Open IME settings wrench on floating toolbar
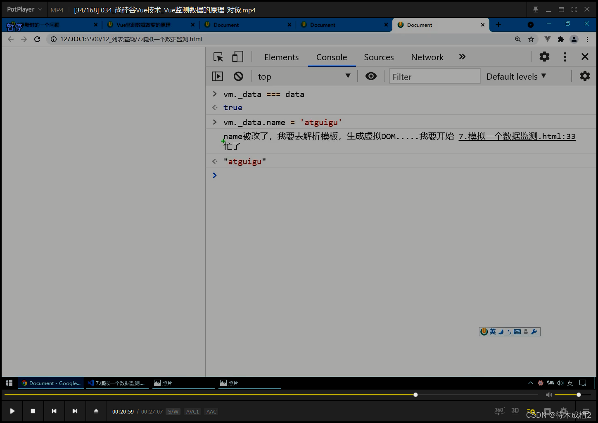Viewport: 598px width, 423px height. pos(534,331)
